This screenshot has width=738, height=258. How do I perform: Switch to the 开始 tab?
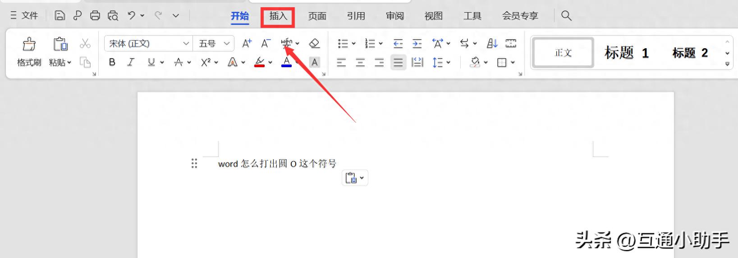(240, 16)
